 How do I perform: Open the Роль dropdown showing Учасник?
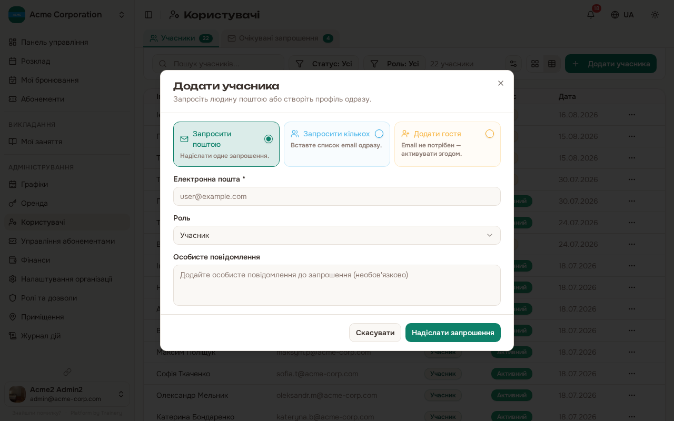(337, 235)
